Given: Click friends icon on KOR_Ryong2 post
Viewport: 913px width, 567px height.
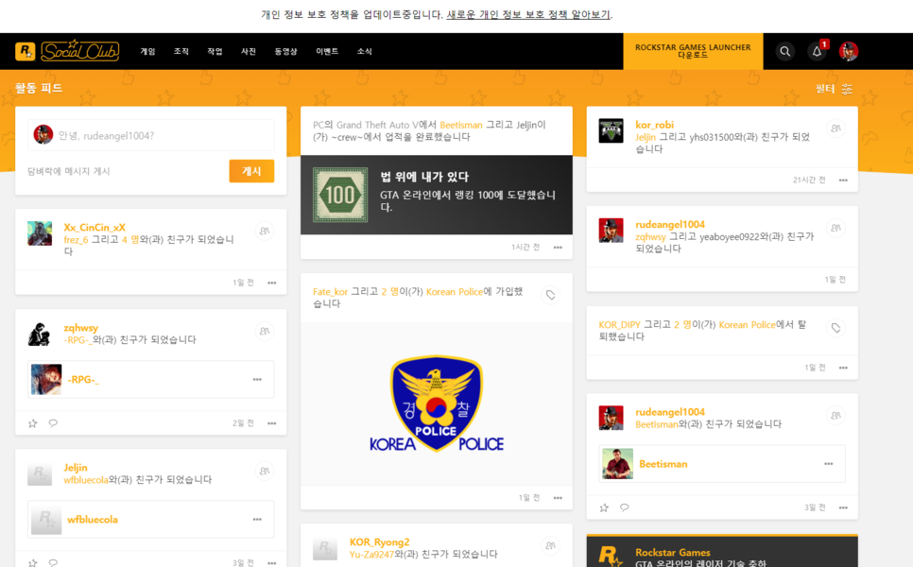Looking at the screenshot, I should coord(550,545).
